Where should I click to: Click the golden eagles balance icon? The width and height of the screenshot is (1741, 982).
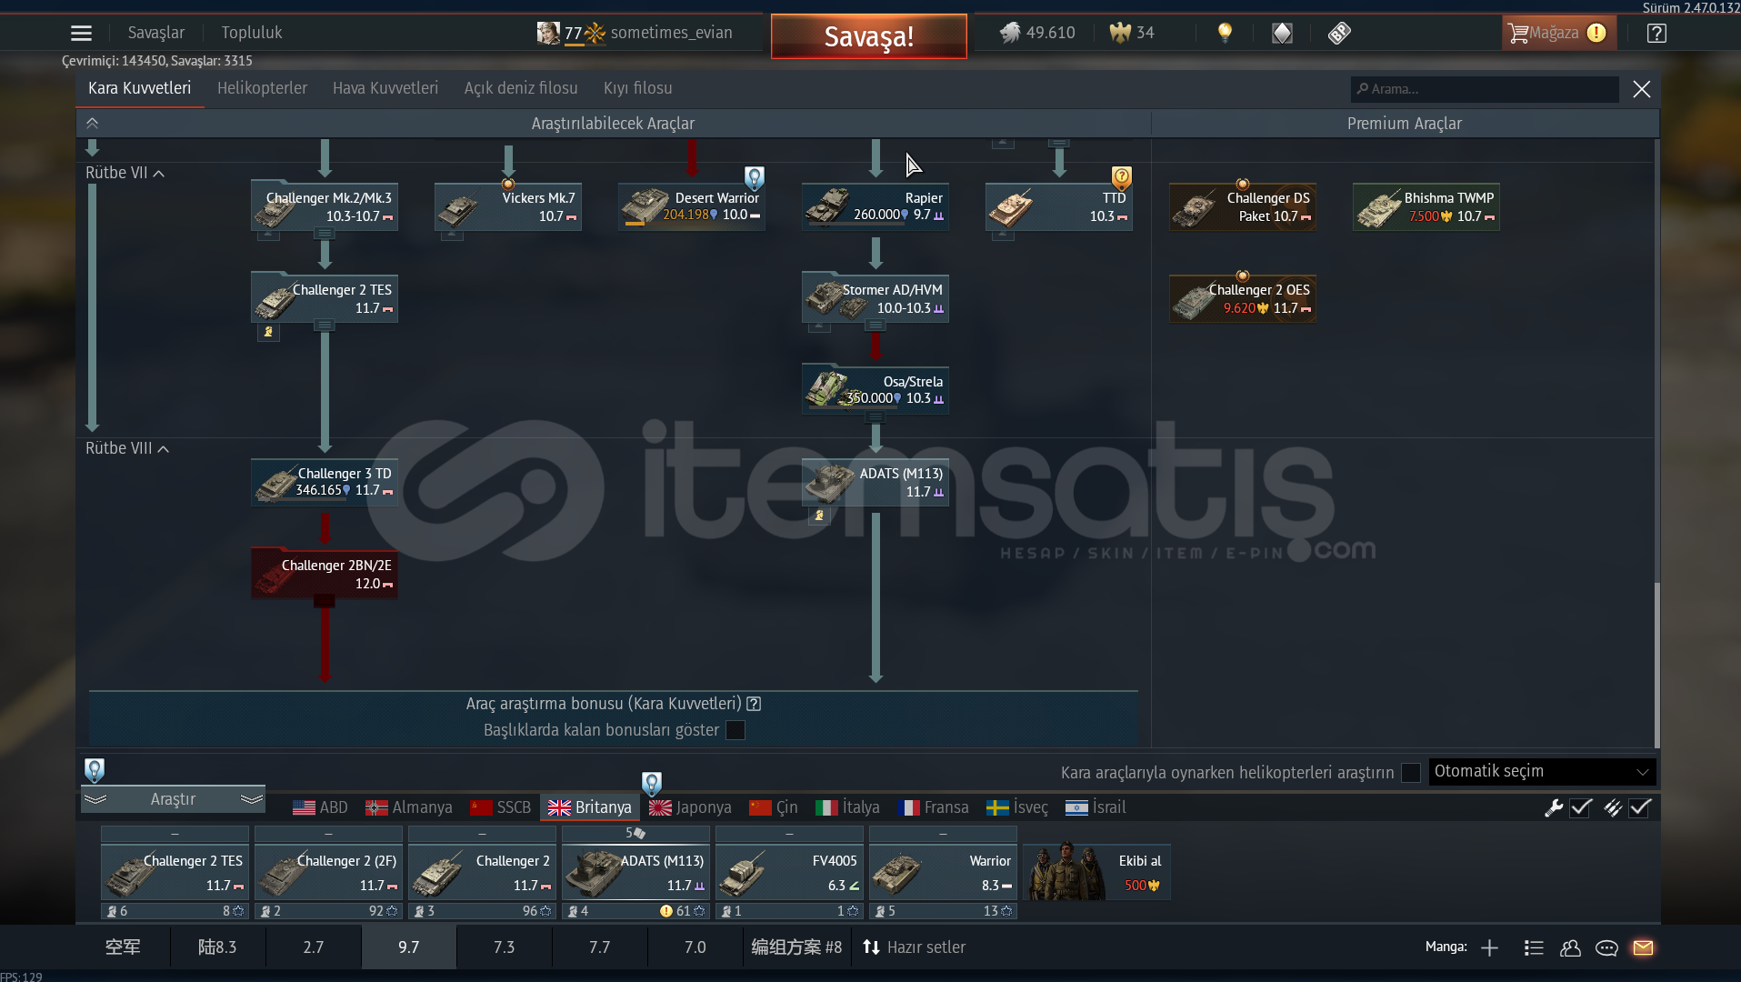coord(1120,34)
